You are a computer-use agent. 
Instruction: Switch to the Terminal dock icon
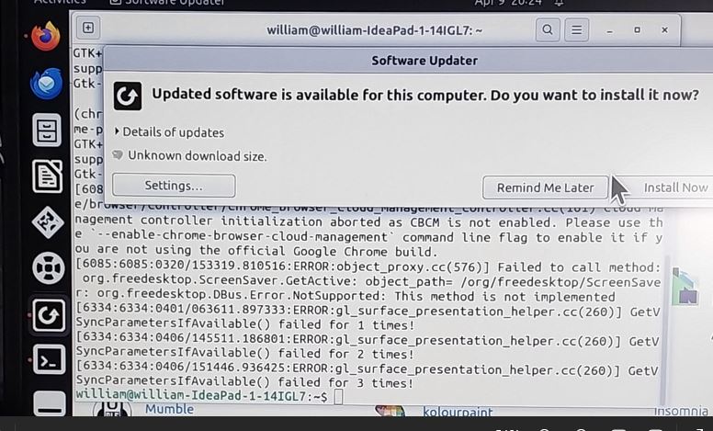coord(49,360)
